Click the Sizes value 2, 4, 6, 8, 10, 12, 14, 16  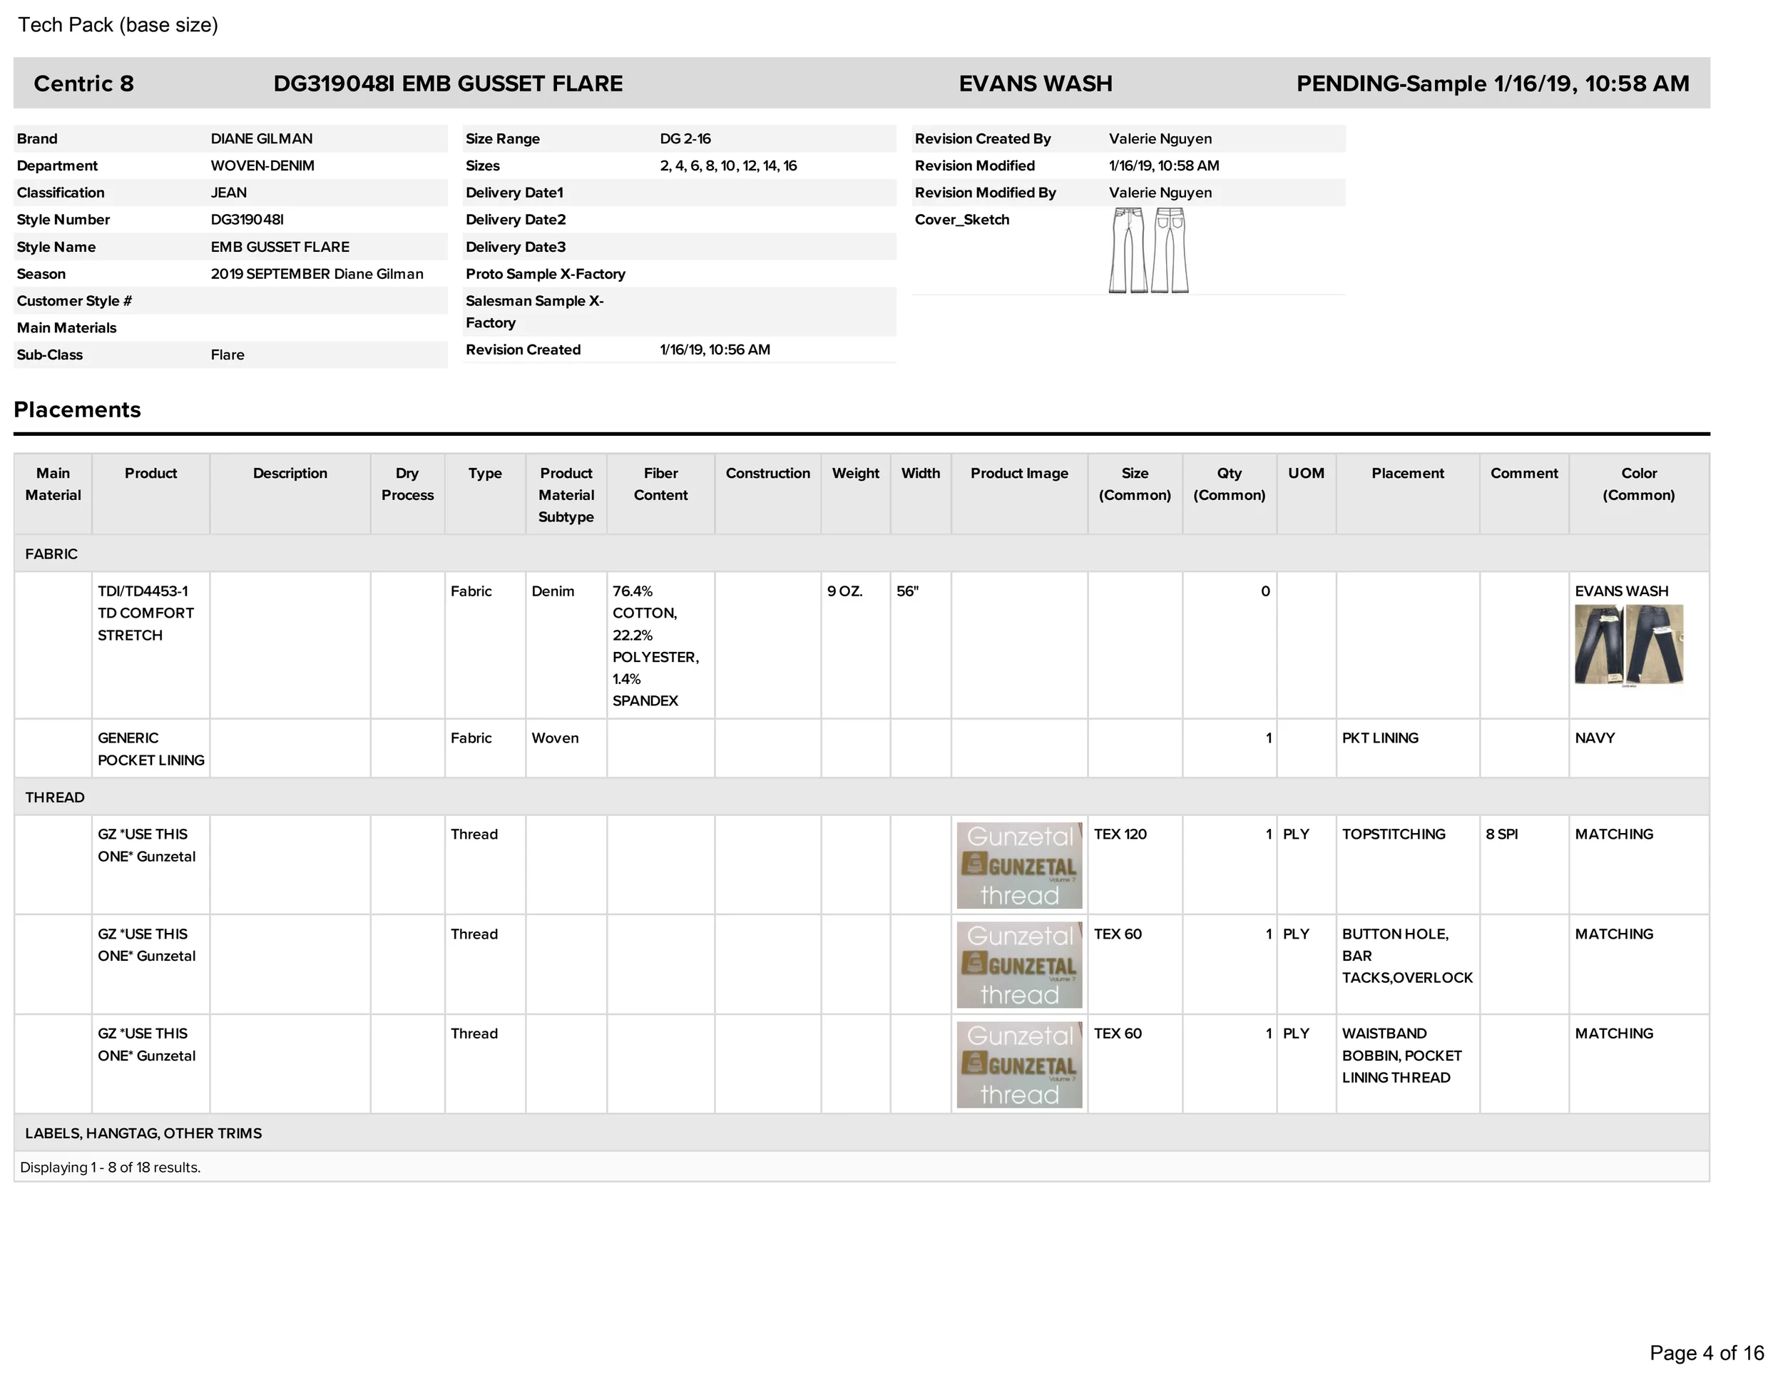(x=728, y=165)
